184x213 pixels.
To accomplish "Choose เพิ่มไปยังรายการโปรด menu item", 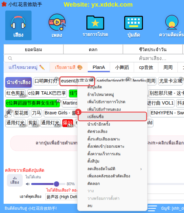I will pyautogui.click(x=112, y=102).
